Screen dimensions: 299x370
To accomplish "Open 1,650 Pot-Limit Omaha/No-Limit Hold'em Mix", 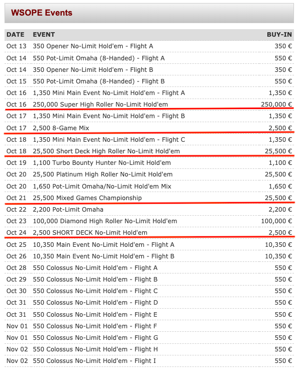I will pos(102,186).
